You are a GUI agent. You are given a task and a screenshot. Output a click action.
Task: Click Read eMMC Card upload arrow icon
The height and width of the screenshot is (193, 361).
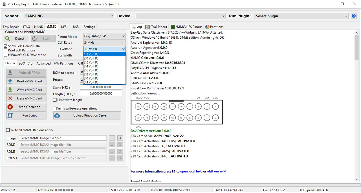coord(10,81)
